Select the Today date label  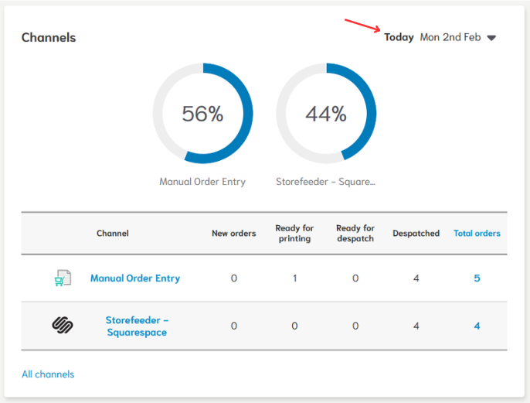(399, 37)
